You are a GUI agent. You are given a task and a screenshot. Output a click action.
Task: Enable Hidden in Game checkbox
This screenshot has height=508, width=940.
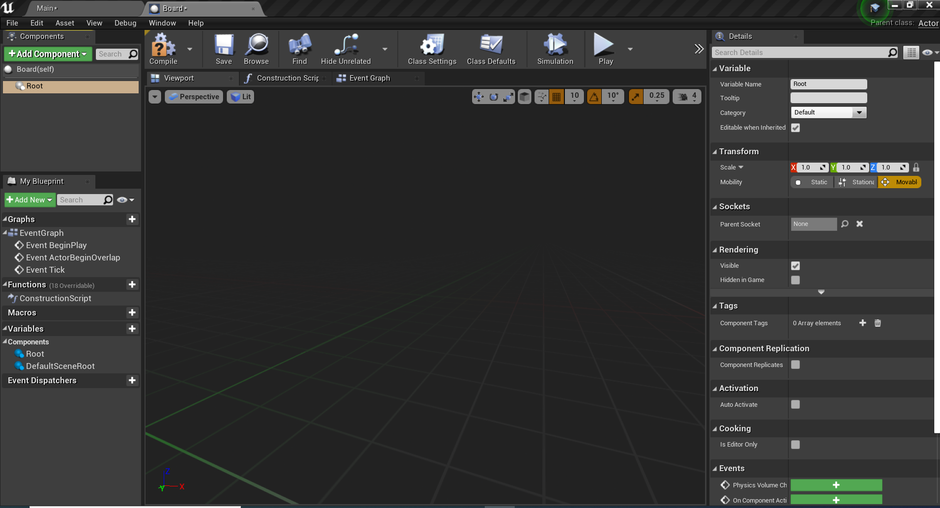795,280
